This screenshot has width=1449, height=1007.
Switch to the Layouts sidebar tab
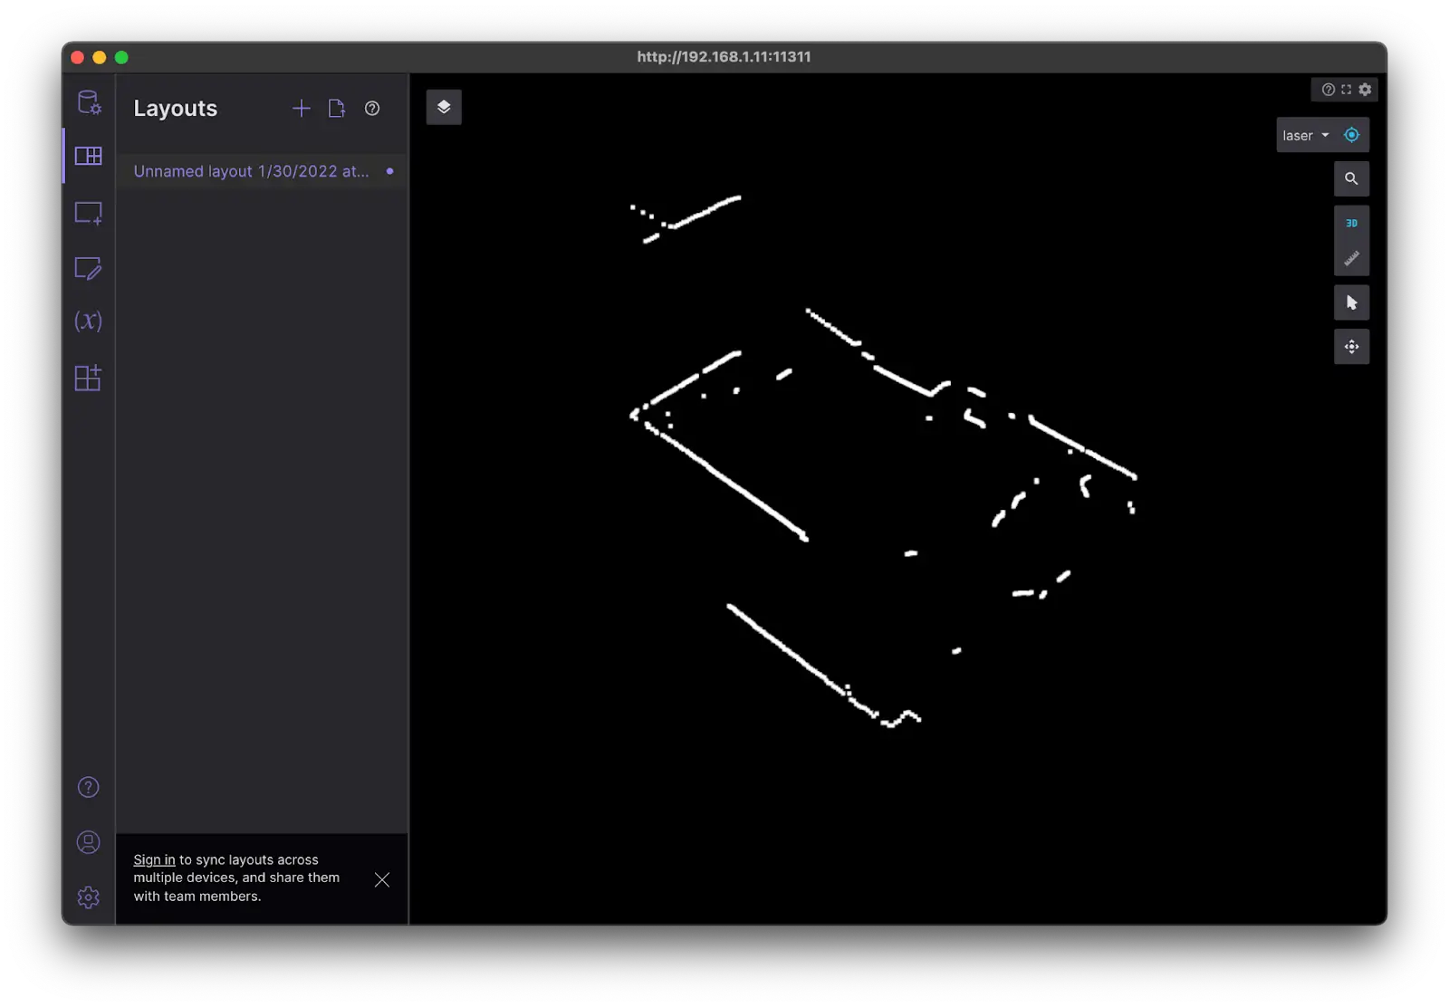point(89,156)
